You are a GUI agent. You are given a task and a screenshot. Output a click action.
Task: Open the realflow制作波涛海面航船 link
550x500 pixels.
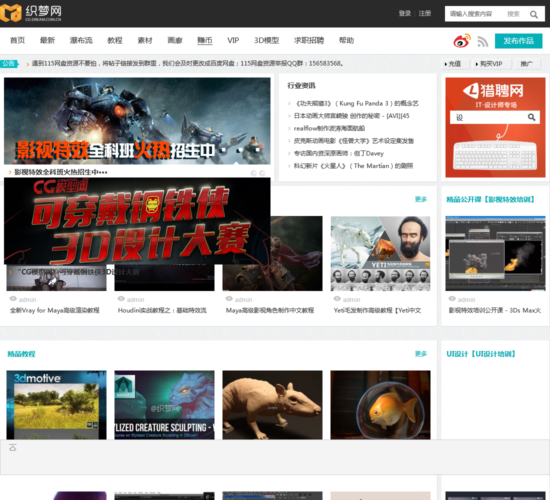tap(329, 128)
